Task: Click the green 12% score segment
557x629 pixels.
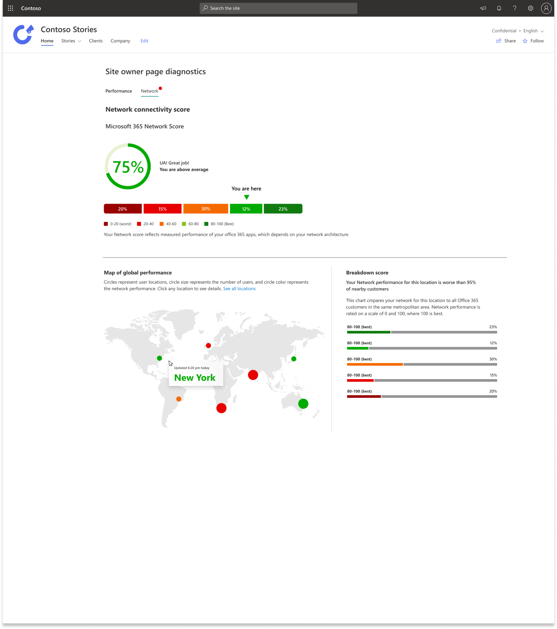Action: pyautogui.click(x=246, y=209)
